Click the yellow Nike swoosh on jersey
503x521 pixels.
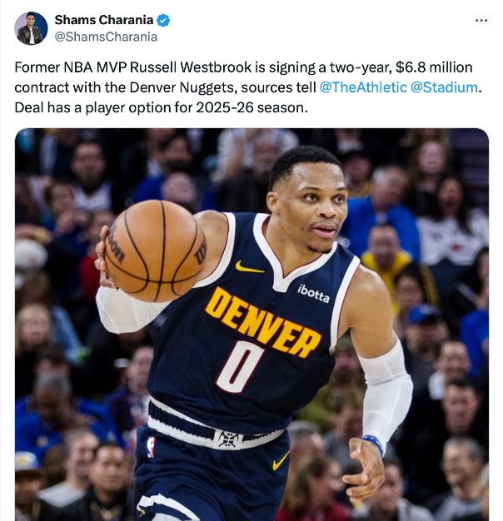(249, 267)
